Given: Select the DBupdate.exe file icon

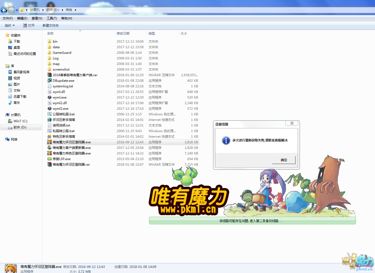Looking at the screenshot, I should coord(50,81).
